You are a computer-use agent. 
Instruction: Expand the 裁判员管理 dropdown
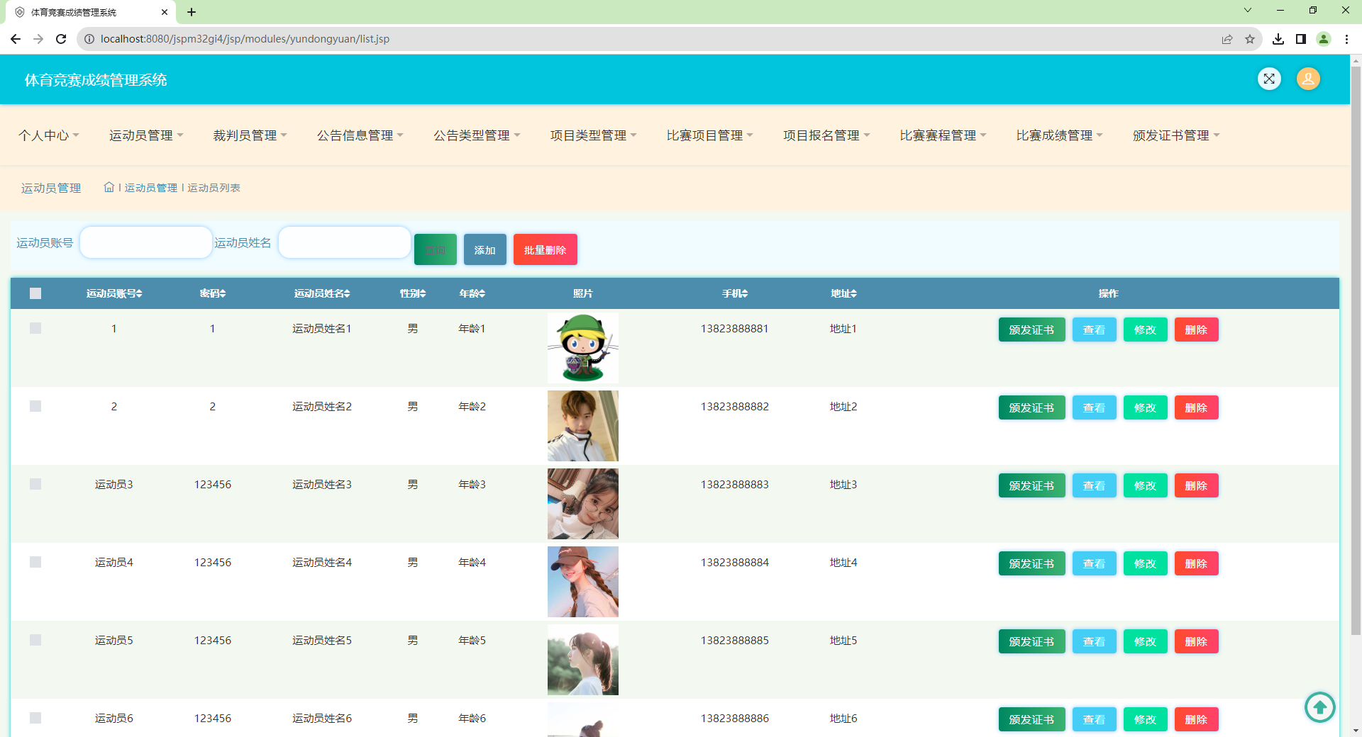(x=250, y=135)
